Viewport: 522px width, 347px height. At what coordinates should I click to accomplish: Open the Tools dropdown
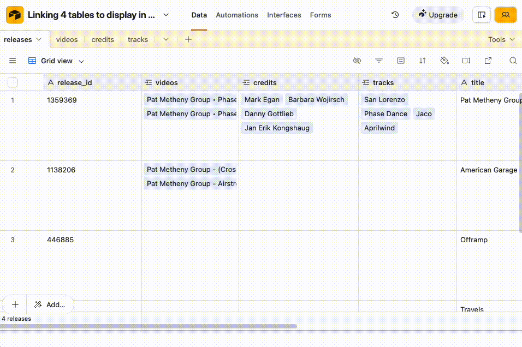point(501,39)
